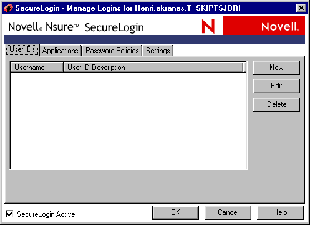Open the Password Policies tab
310x225 pixels.
point(112,51)
